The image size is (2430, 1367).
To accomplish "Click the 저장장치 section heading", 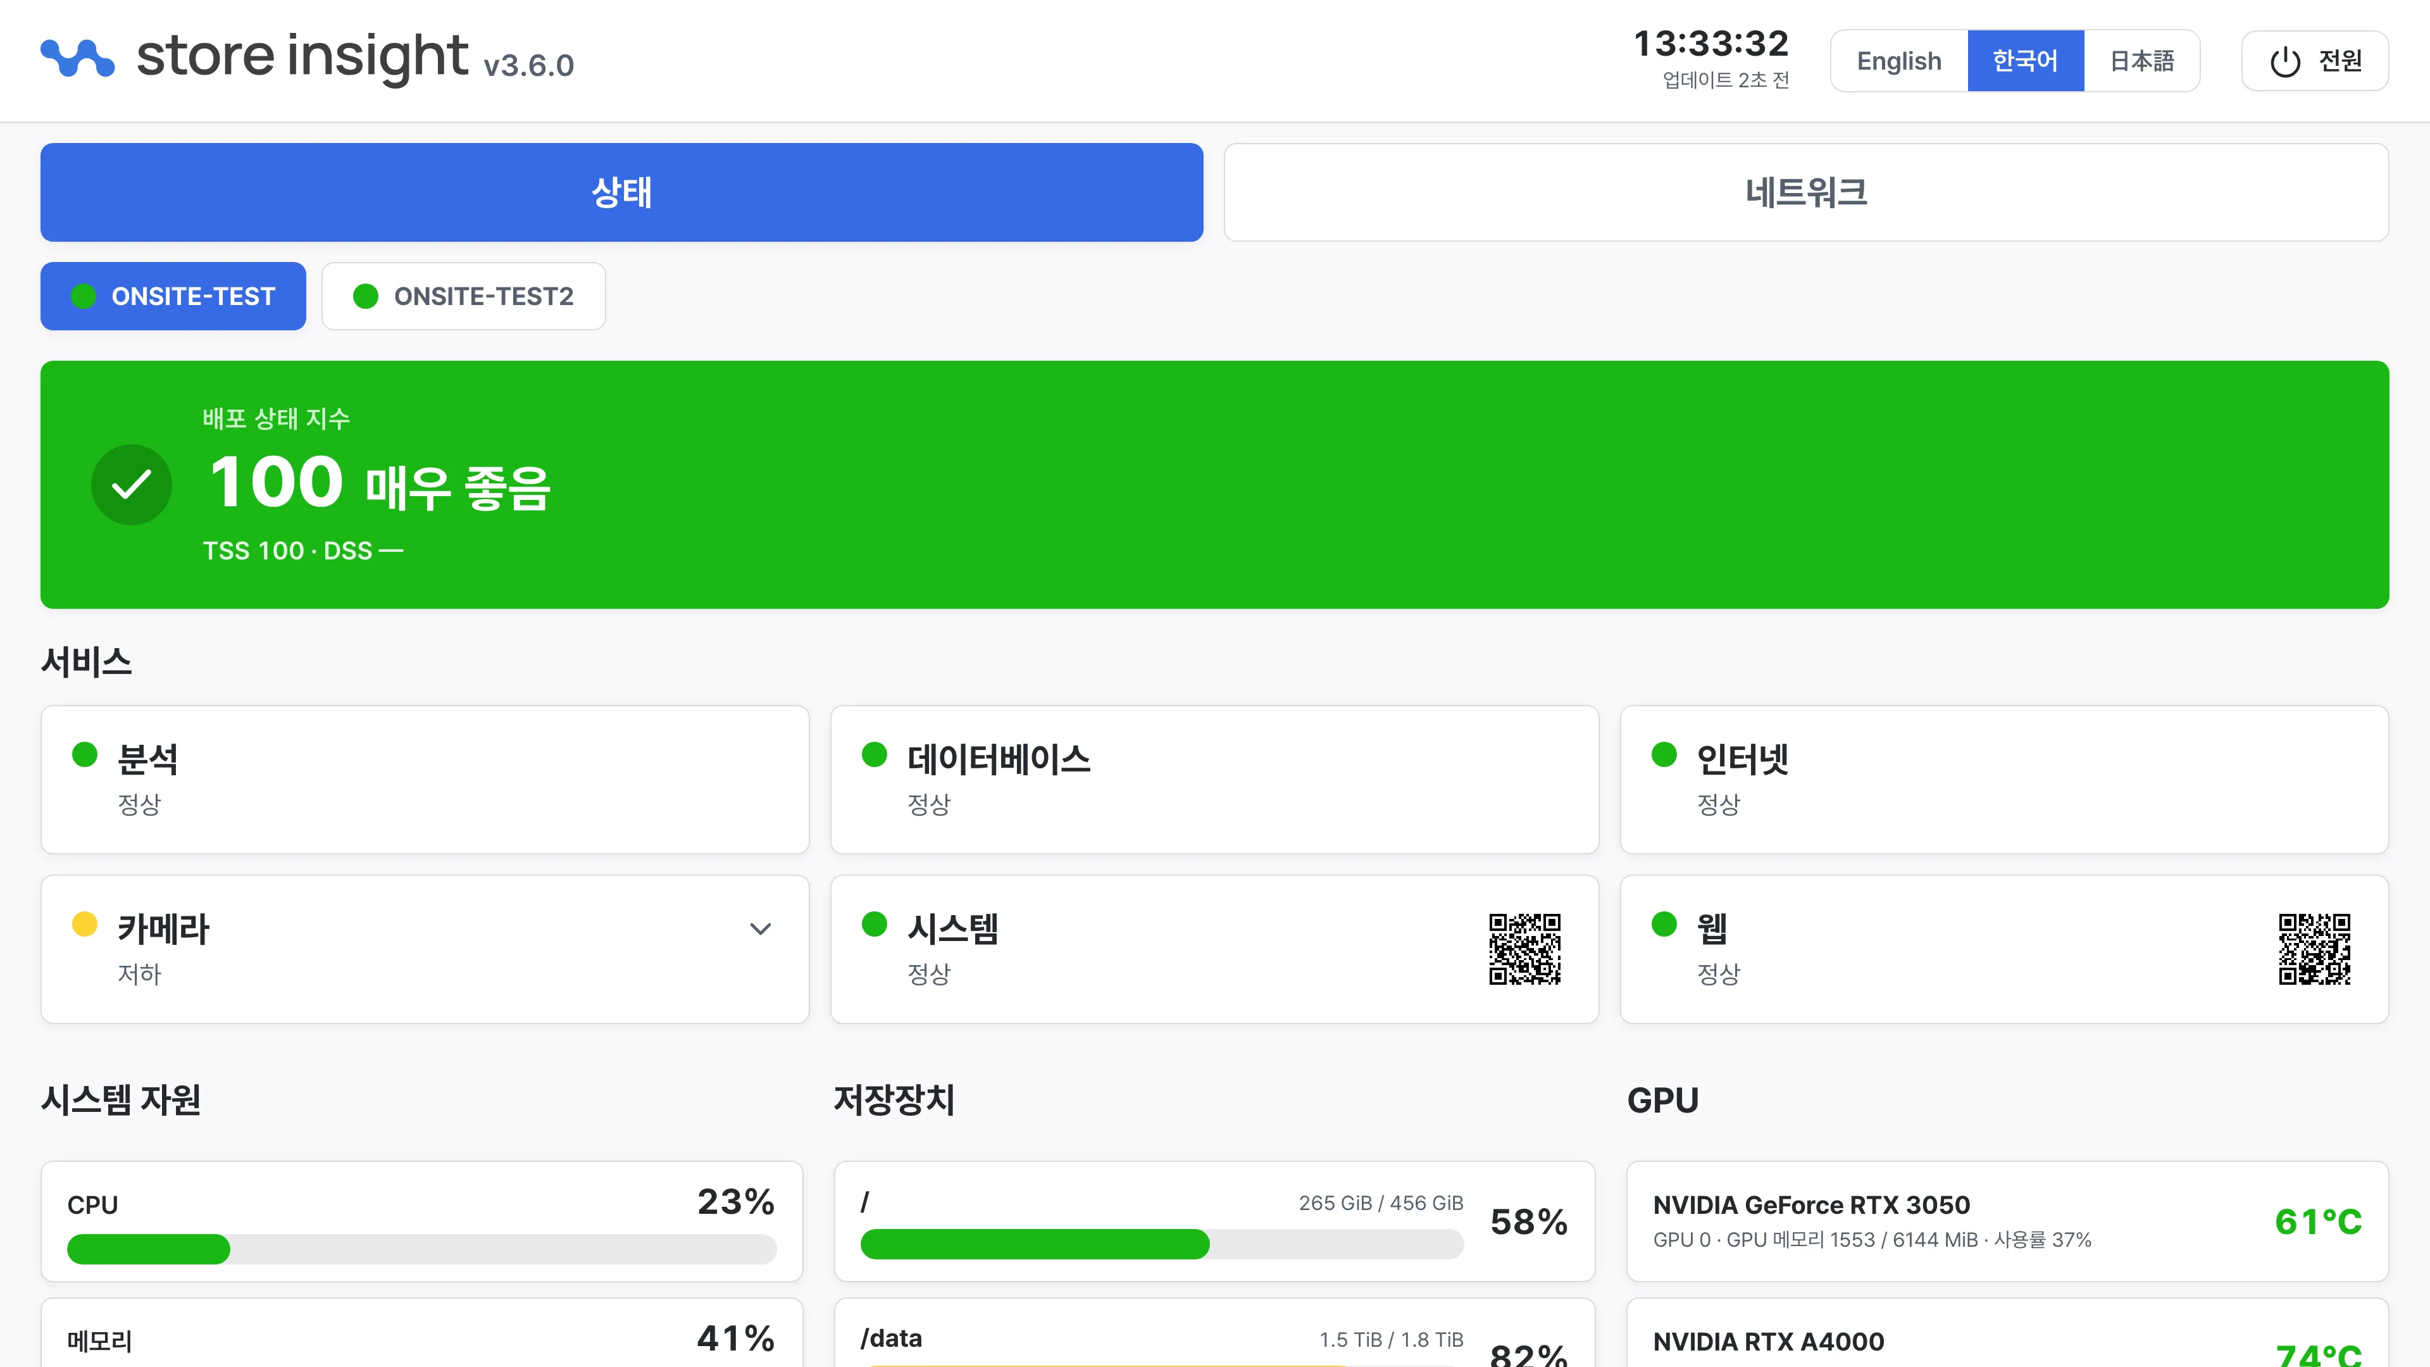I will [894, 1100].
